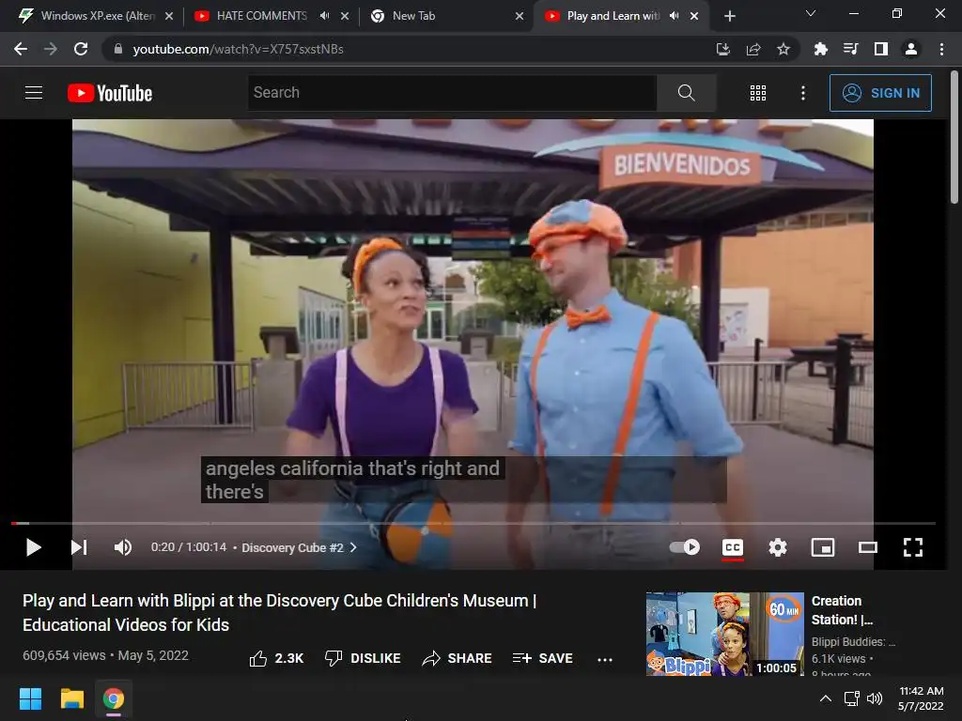This screenshot has width=962, height=721.
Task: Mute the video player volume
Action: tap(123, 547)
